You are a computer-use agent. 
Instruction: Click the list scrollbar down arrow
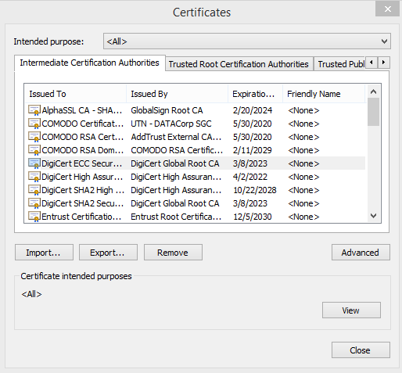[373, 216]
